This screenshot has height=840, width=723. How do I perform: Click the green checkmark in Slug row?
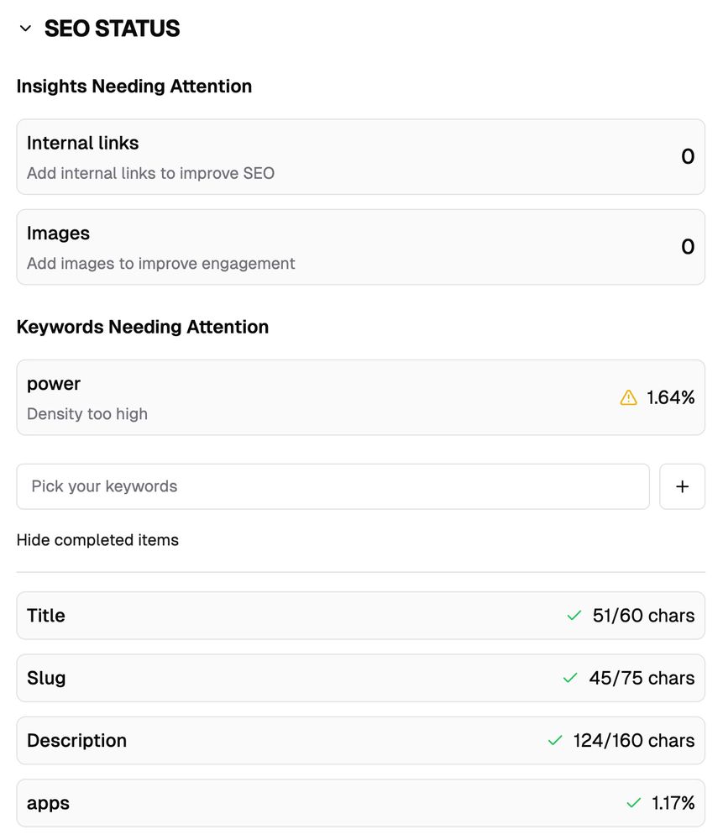click(570, 678)
